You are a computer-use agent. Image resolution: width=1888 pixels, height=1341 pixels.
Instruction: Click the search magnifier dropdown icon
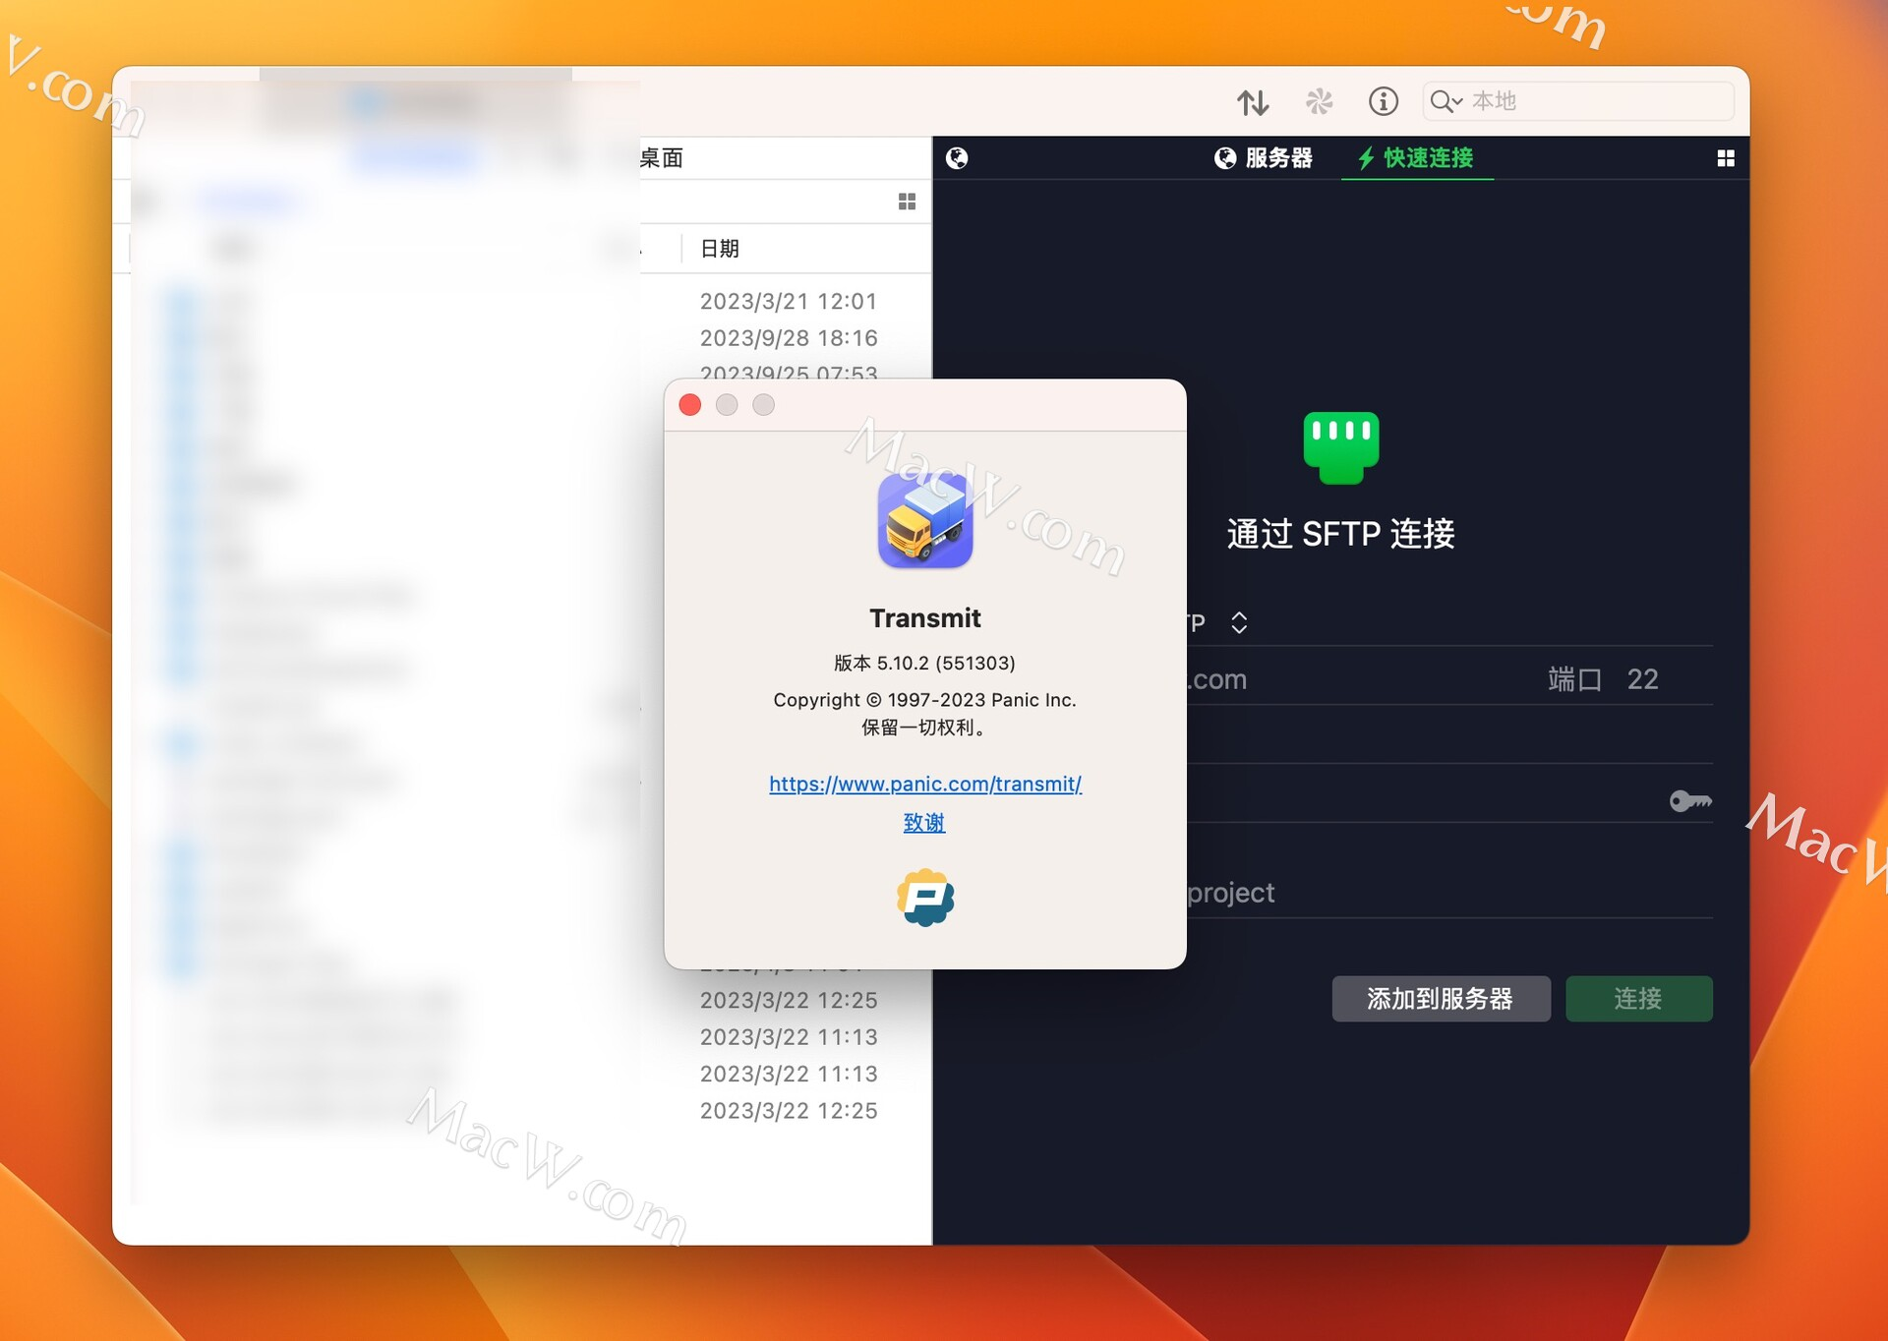(1445, 101)
